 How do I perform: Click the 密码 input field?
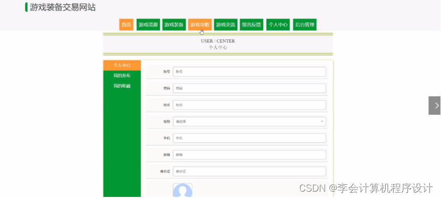point(250,88)
